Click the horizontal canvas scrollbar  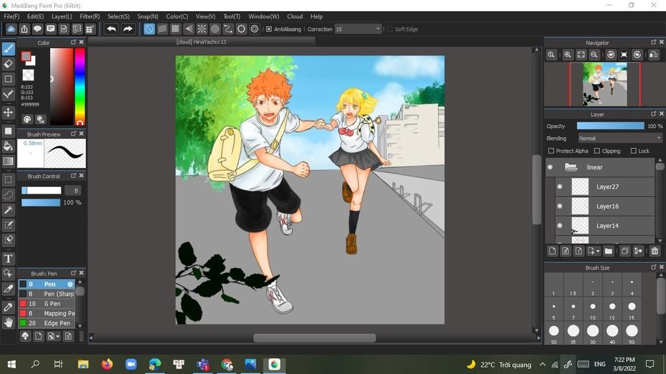pos(314,338)
